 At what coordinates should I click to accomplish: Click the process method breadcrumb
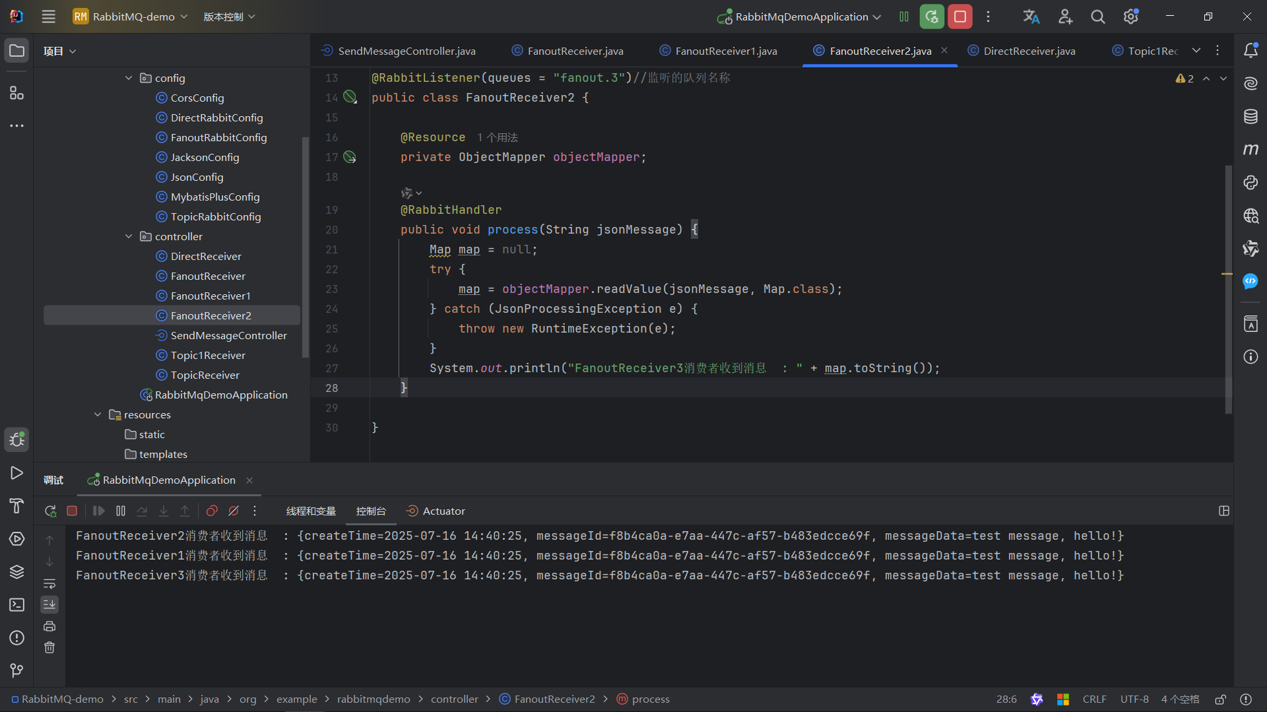click(x=643, y=699)
